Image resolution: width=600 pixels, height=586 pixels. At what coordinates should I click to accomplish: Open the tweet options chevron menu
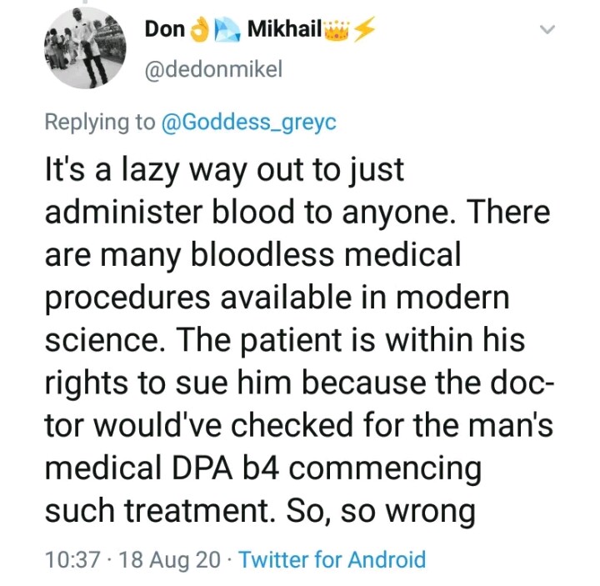(547, 31)
